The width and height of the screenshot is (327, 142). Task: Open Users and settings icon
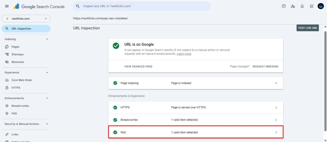pos(293,6)
